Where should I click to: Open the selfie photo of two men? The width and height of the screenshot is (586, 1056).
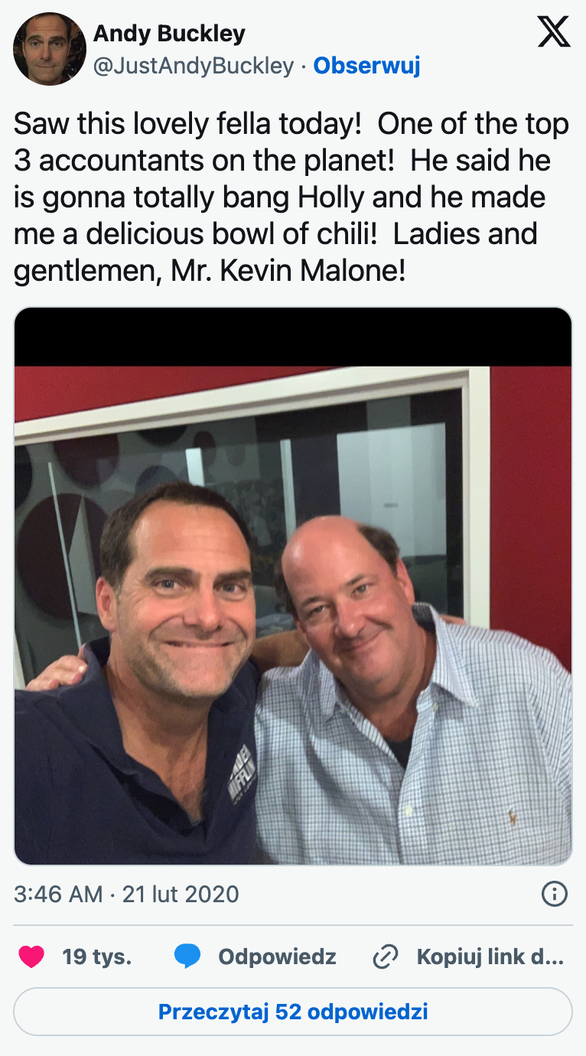coord(293,586)
